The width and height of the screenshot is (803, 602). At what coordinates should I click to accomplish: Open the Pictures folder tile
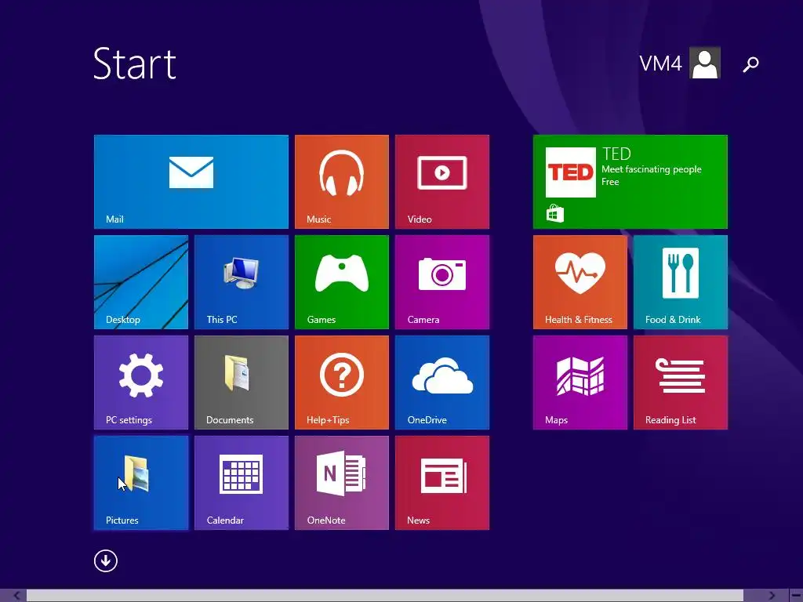tap(141, 483)
